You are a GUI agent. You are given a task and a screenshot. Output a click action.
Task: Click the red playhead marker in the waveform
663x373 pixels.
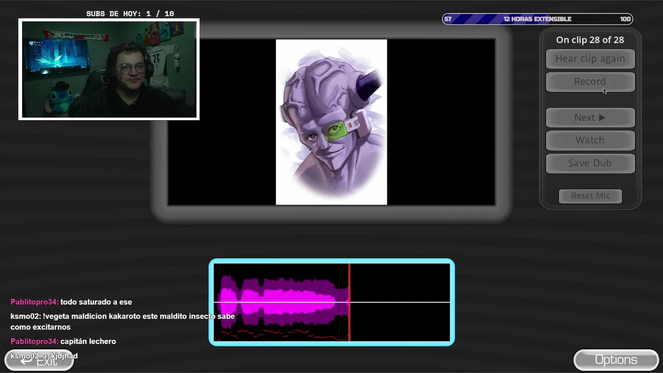349,302
